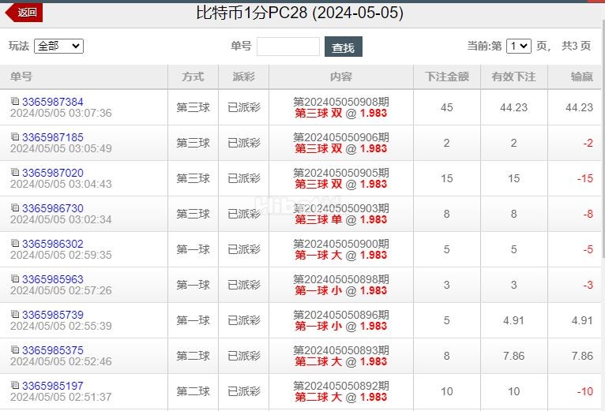Open order link 3365987384
605x411 pixels.
pyautogui.click(x=52, y=102)
